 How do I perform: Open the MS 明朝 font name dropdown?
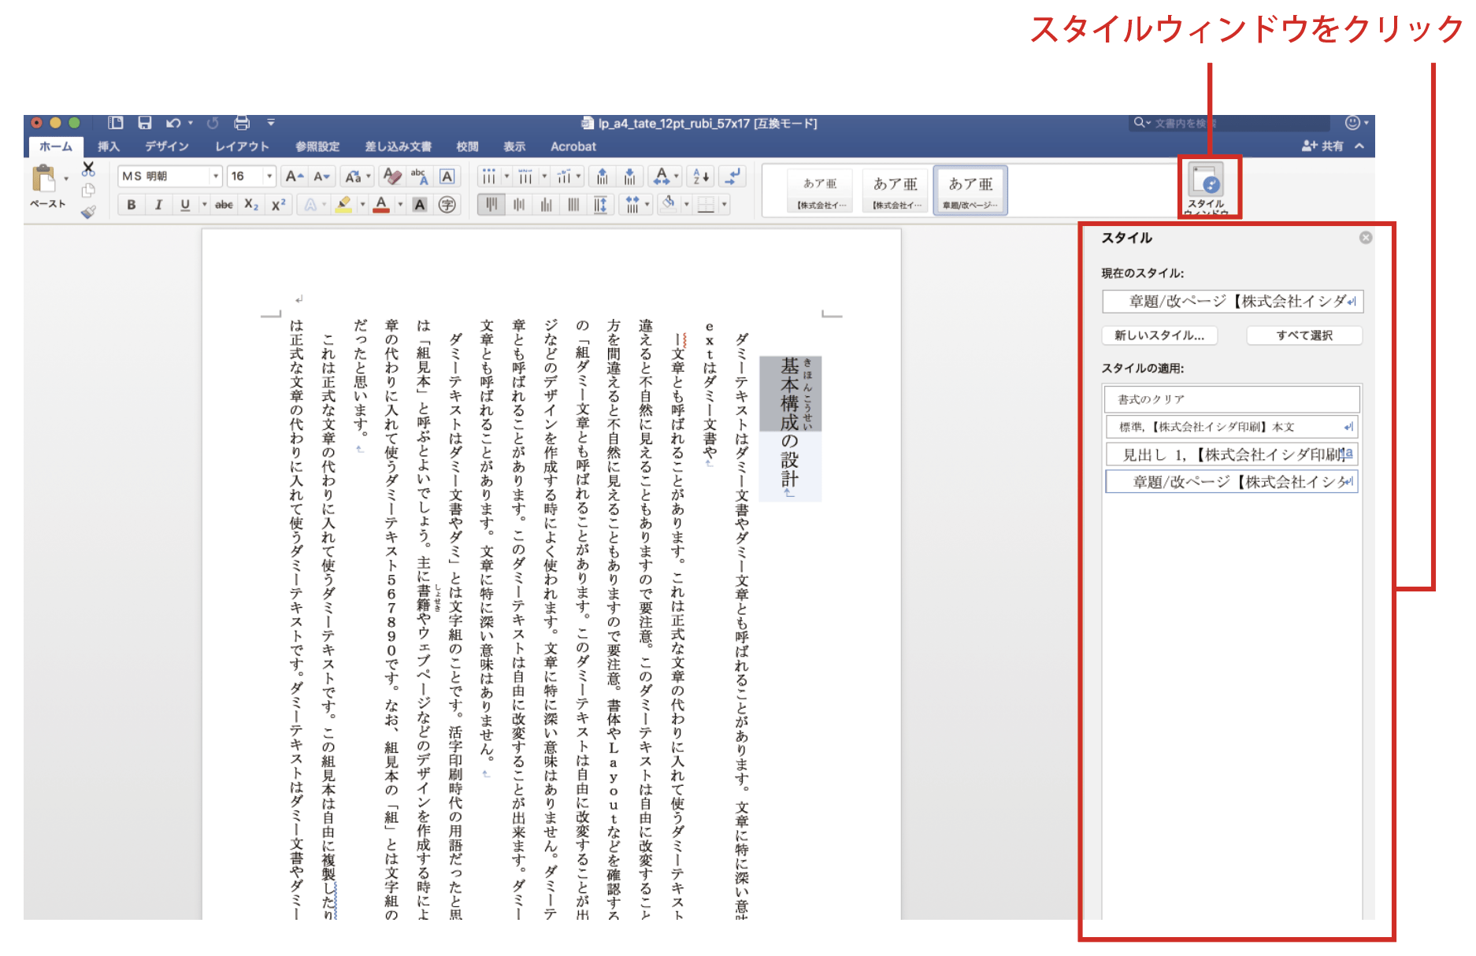click(x=215, y=176)
